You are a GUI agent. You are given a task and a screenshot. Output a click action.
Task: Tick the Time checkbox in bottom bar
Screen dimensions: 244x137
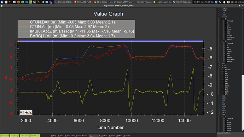pyautogui.click(x=59, y=136)
